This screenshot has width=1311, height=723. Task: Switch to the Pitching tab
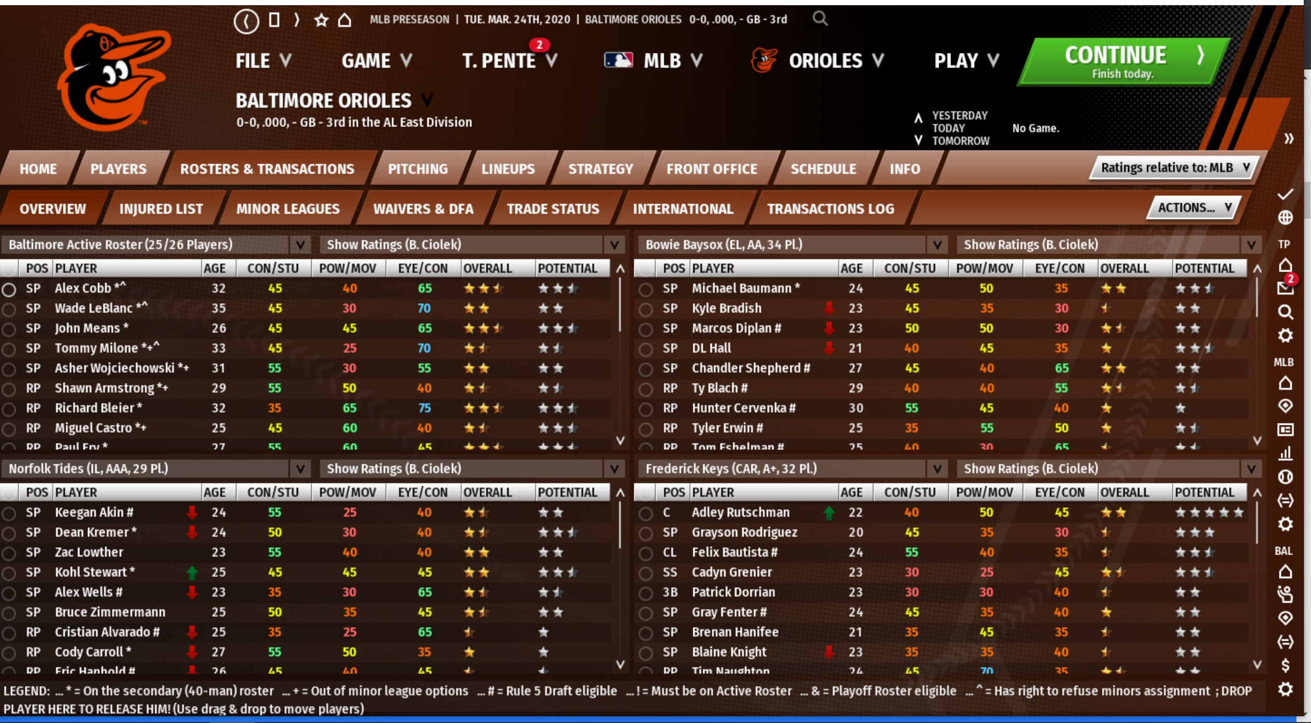click(x=417, y=169)
